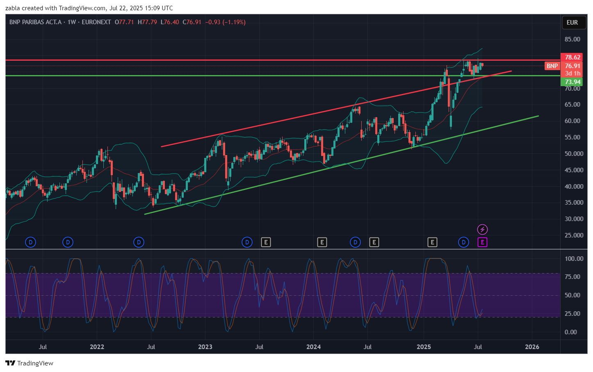This screenshot has width=593, height=372.
Task: Click the open value O77.71
Action: (x=124, y=22)
